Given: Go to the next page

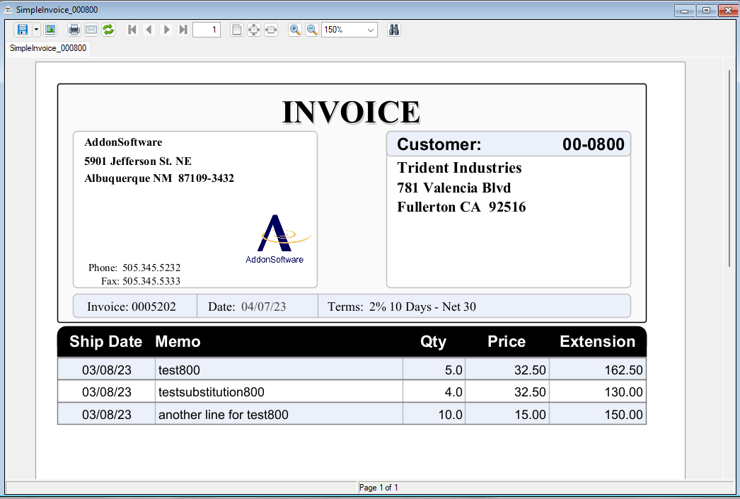Looking at the screenshot, I should coord(166,30).
